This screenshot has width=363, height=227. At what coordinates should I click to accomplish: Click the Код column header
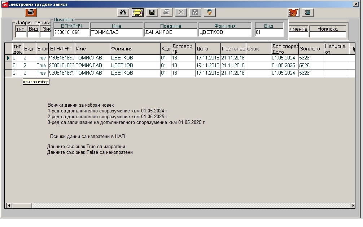click(x=166, y=49)
